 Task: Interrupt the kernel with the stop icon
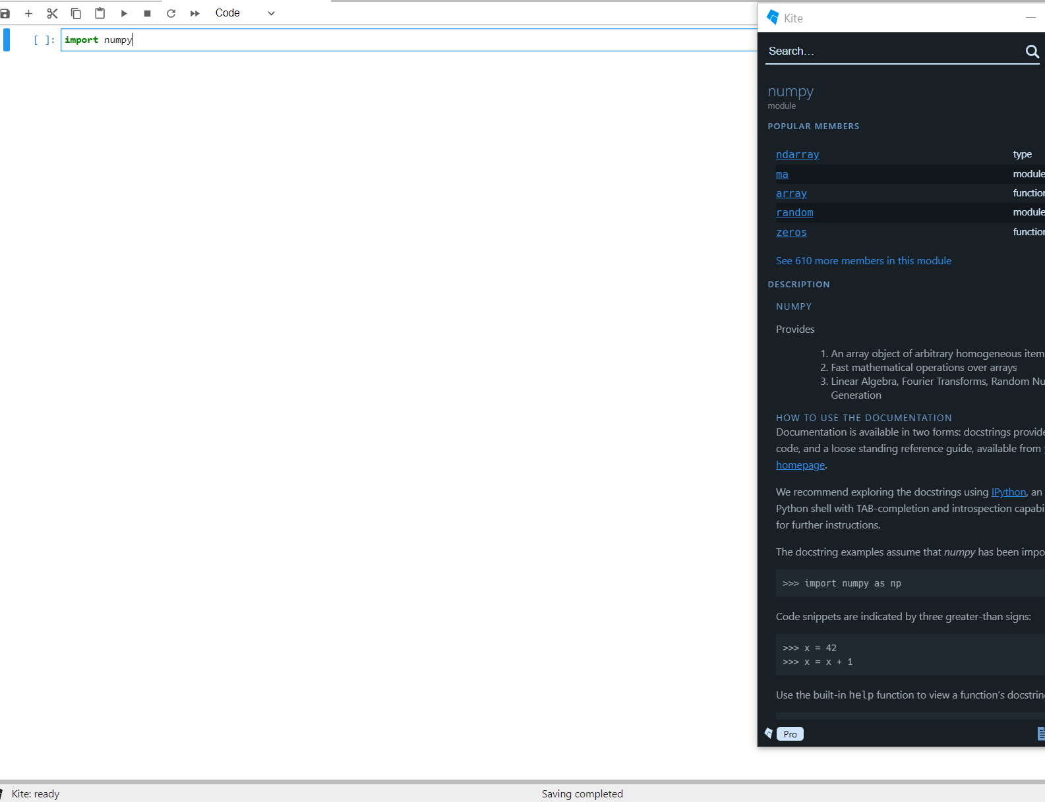[x=147, y=13]
